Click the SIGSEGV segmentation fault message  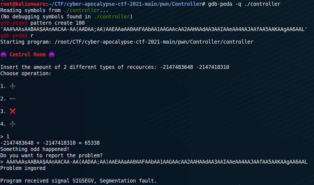coord(78,181)
